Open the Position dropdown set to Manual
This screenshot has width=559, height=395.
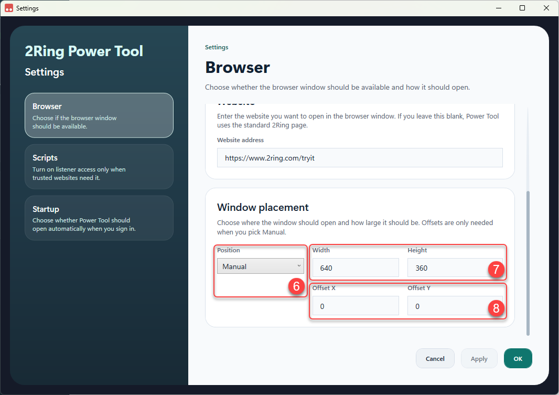tap(261, 266)
